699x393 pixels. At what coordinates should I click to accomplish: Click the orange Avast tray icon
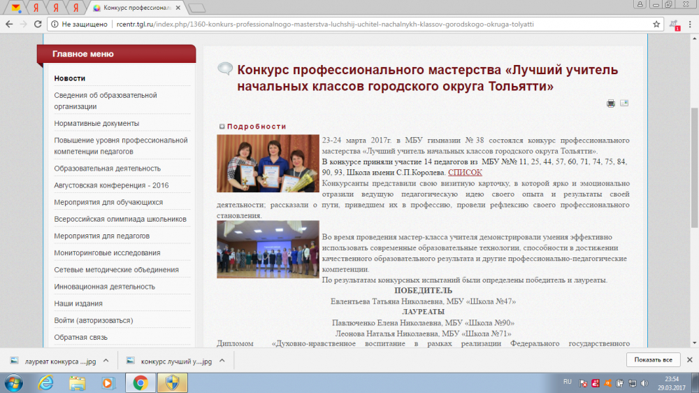pos(607,383)
